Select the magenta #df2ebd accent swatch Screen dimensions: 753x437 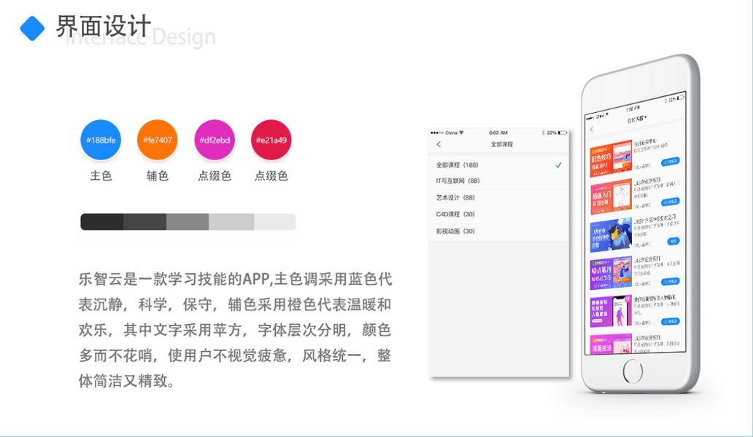click(215, 140)
